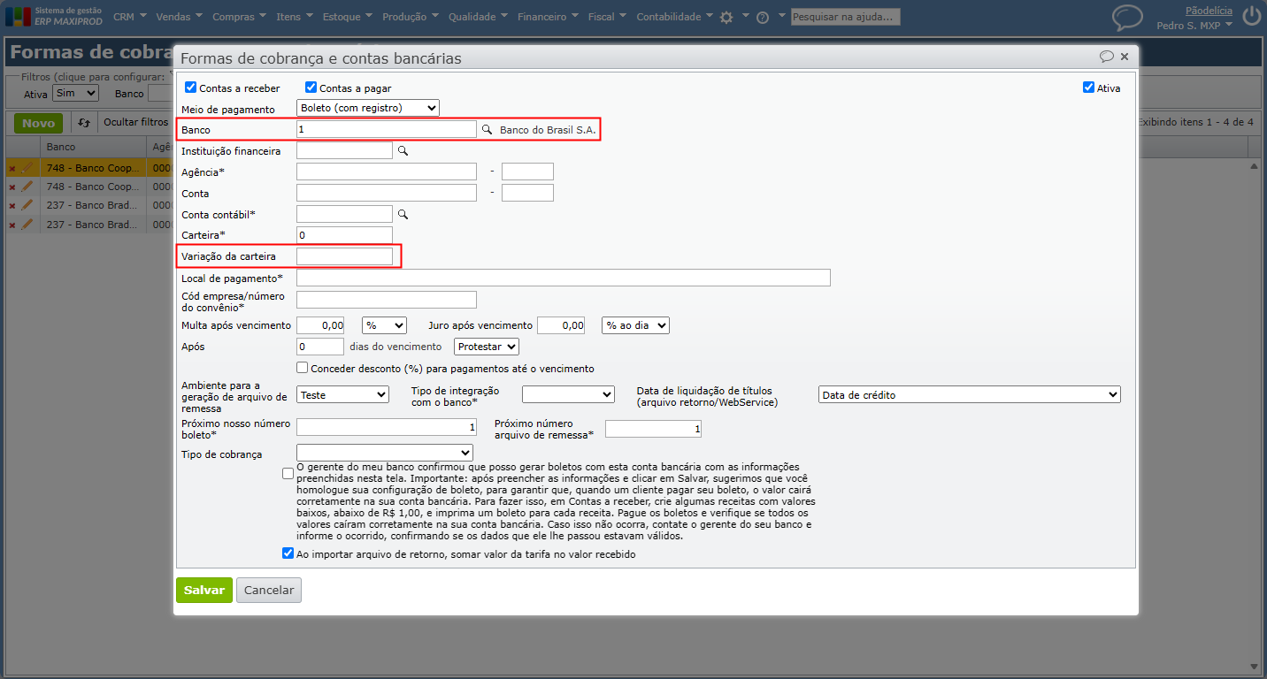Click the Salvar button

click(x=204, y=590)
